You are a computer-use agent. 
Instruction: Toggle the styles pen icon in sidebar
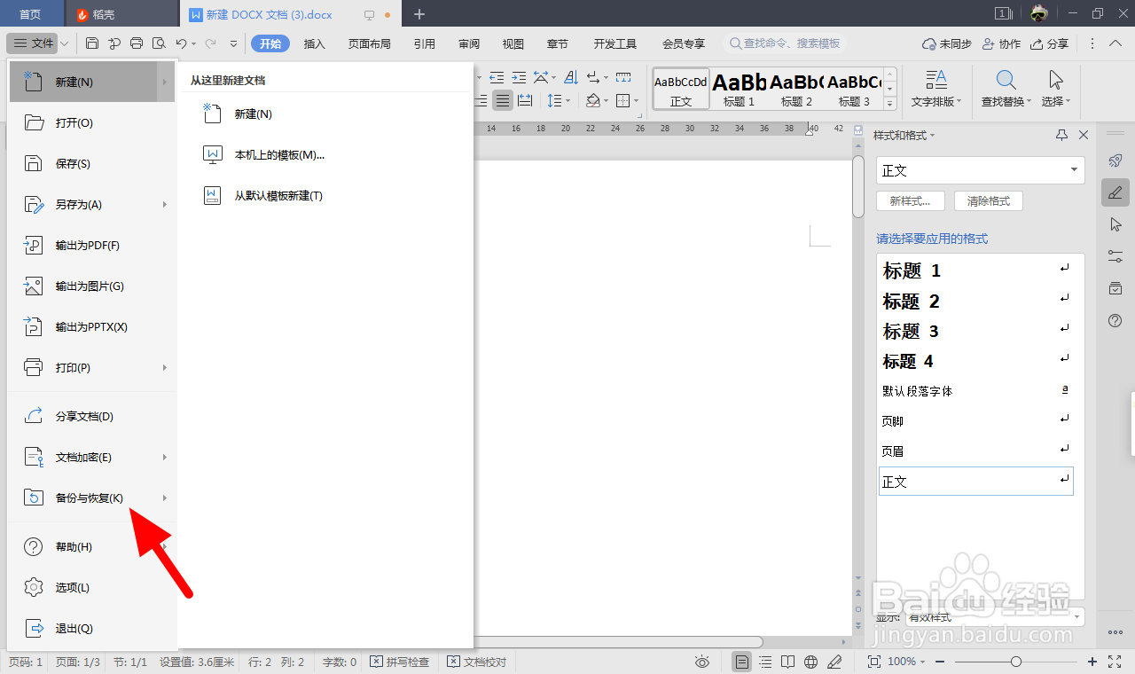(1115, 192)
